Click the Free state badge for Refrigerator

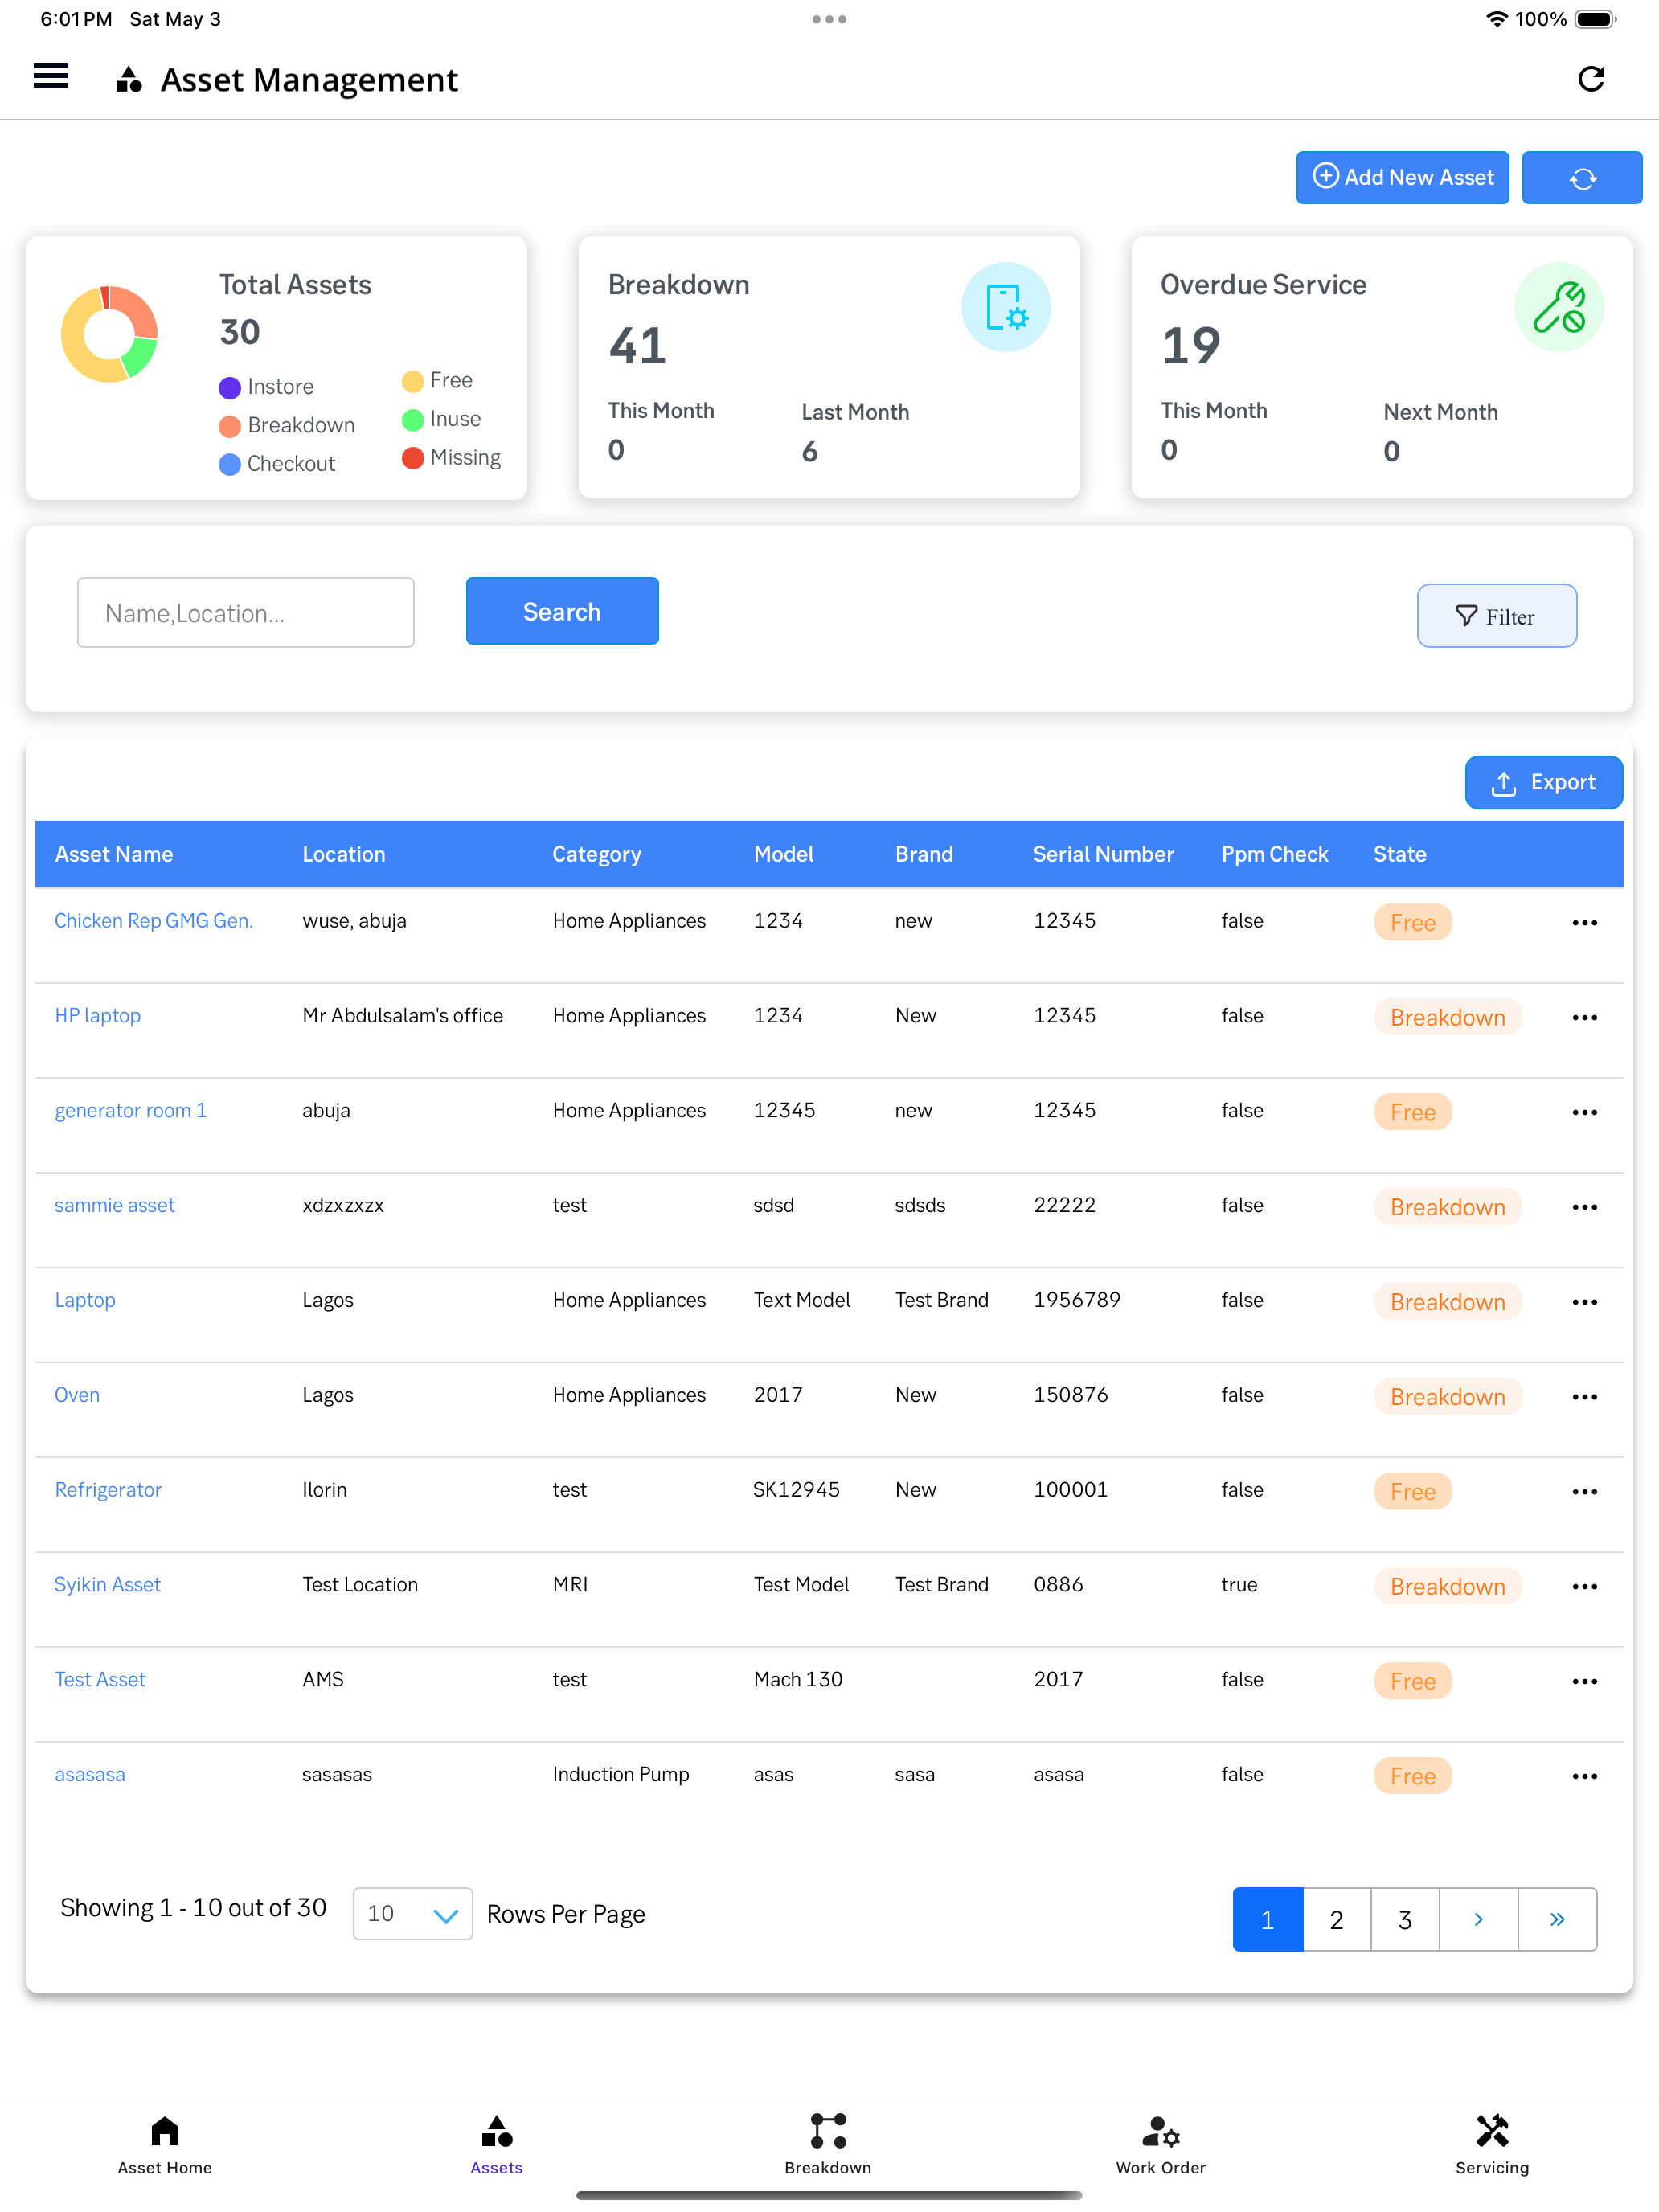click(1412, 1492)
